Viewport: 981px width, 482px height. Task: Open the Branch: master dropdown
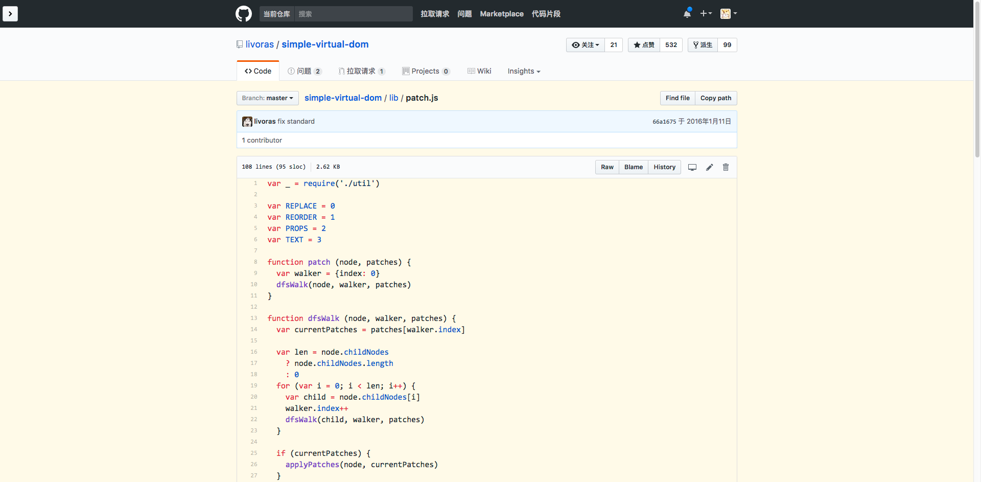267,98
